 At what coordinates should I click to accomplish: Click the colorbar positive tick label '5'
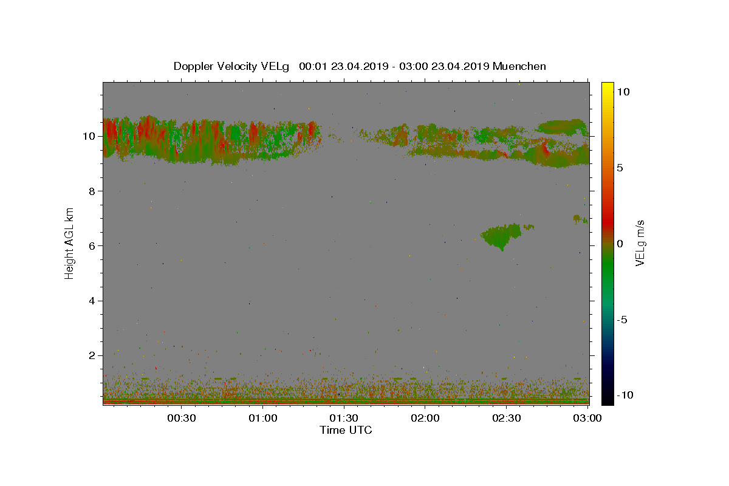(619, 168)
